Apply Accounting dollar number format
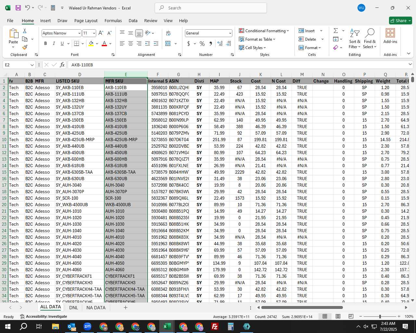 click(x=188, y=43)
